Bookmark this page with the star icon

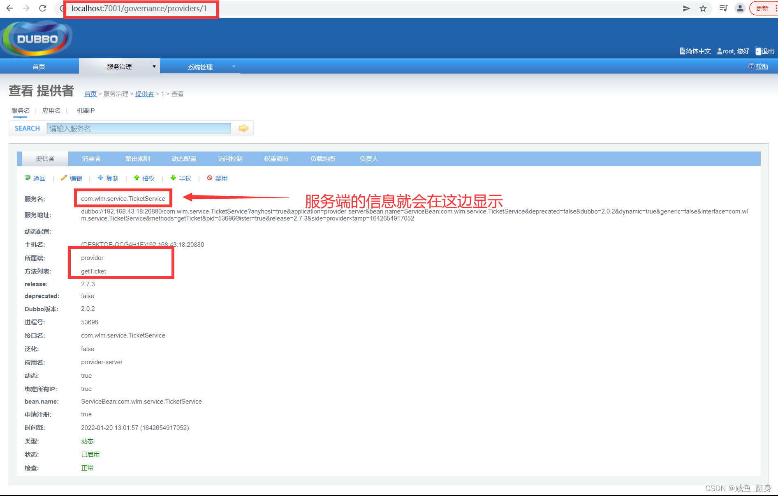coord(703,8)
